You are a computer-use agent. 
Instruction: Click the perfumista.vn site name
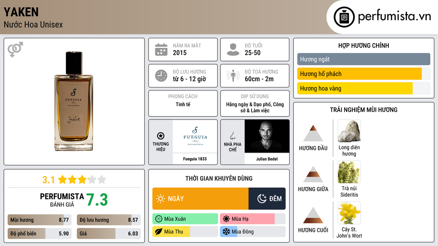tap(394, 16)
